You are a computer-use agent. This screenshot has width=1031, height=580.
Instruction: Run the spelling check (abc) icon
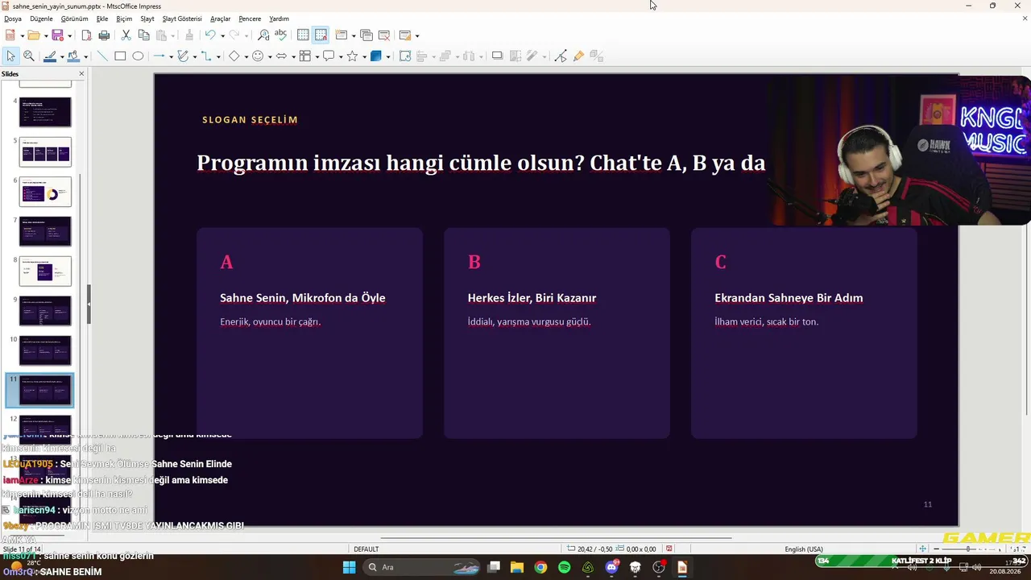pos(280,35)
